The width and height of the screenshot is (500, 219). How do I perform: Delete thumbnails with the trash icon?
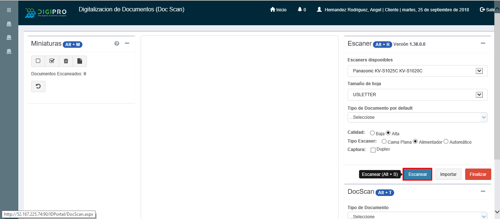[x=66, y=61]
